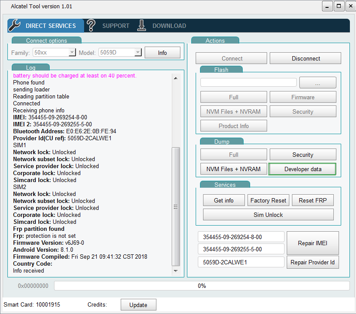Click the Frp protection is not set line
The height and width of the screenshot is (314, 356).
pos(44,236)
